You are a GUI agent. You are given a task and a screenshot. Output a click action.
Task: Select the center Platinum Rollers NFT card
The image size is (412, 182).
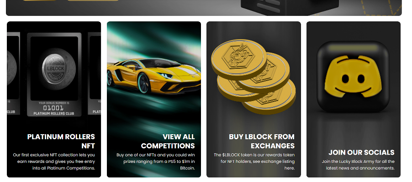tap(54, 74)
